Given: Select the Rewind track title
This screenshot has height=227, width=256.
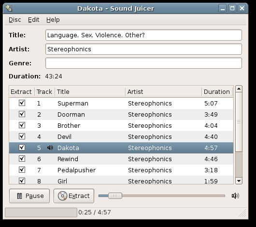Looking at the screenshot, I should pos(68,159).
